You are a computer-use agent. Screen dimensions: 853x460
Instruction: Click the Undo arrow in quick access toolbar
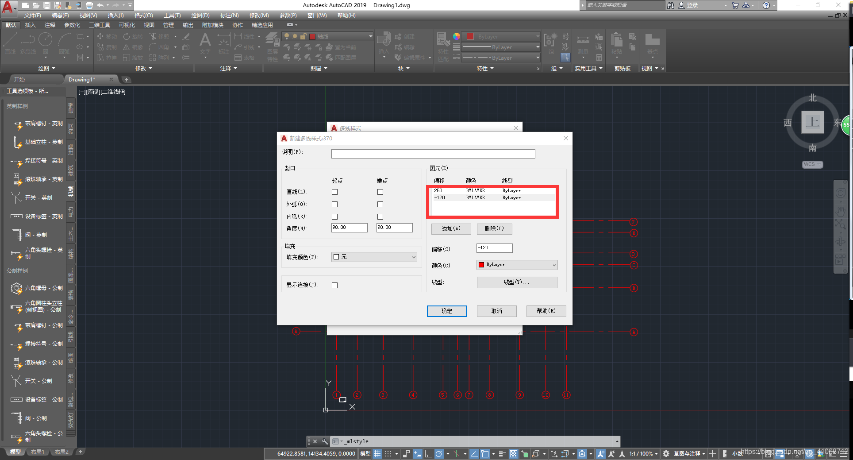100,5
